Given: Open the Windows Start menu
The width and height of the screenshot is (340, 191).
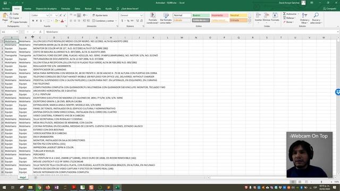Looking at the screenshot, I should click(4, 187).
